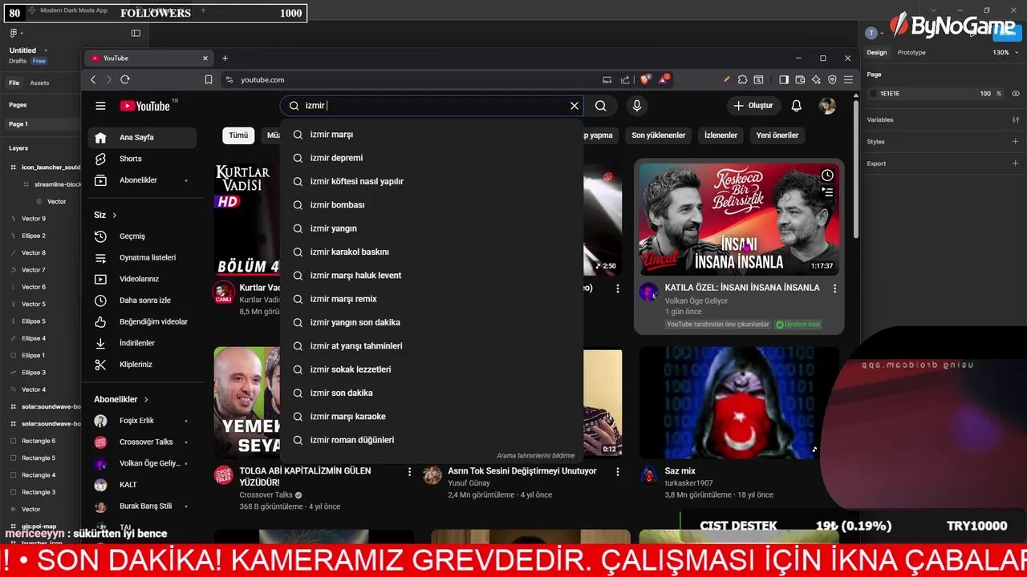Viewport: 1027px width, 577px height.
Task: Select suggestion 'izmir sokak lezzetleri'
Action: tap(432, 369)
